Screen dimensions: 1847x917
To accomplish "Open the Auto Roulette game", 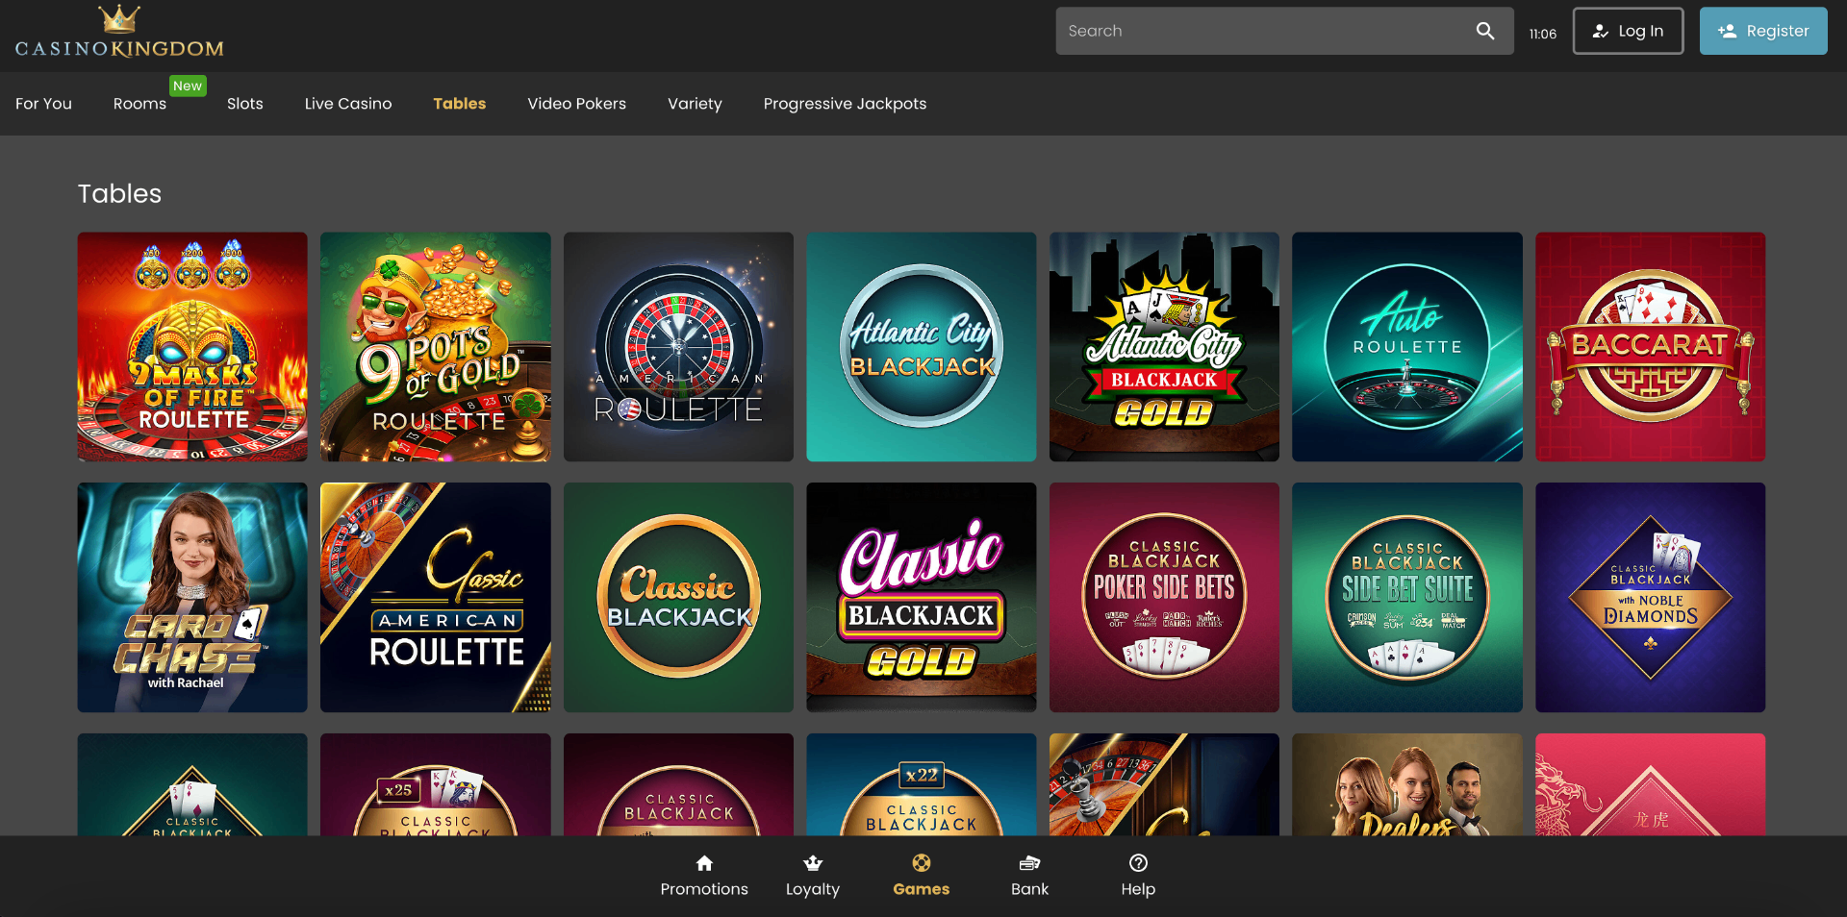I will 1406,347.
